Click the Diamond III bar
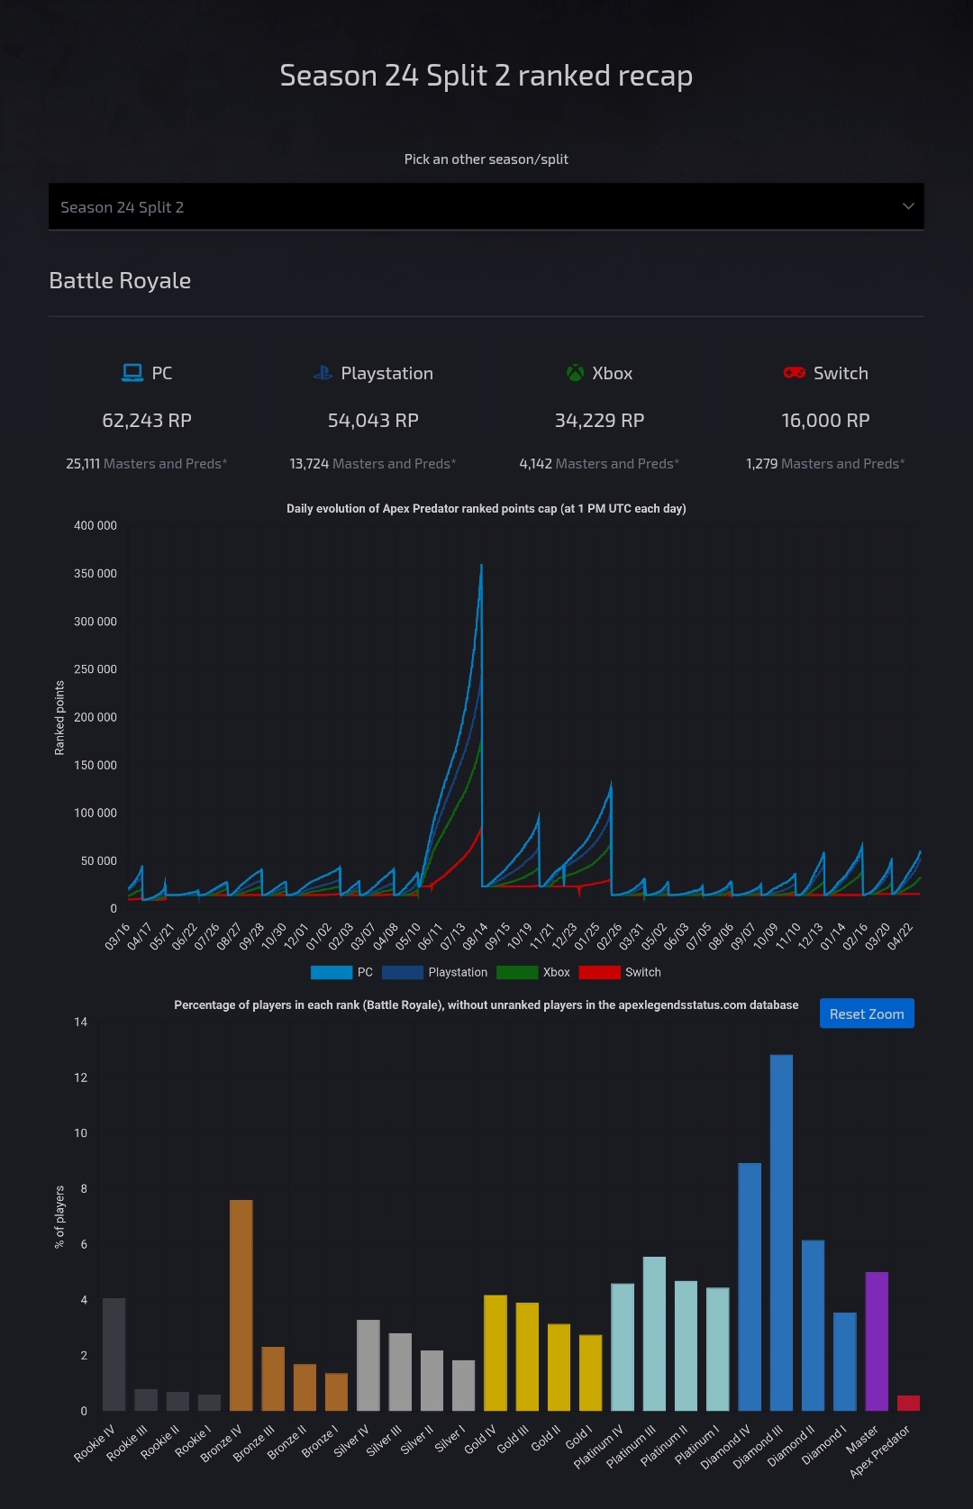 coord(781,1232)
